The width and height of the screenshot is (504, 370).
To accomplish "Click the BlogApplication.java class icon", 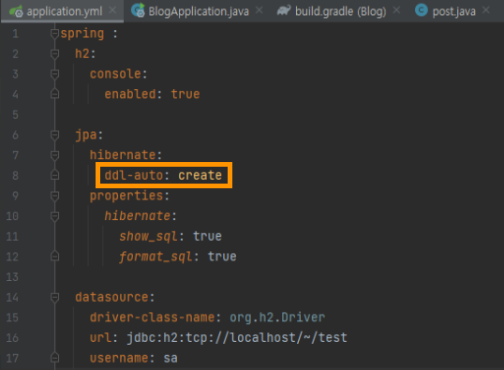I will coord(139,10).
